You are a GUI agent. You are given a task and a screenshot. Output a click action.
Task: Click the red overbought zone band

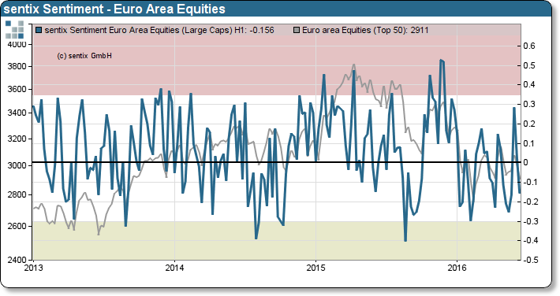click(x=277, y=65)
